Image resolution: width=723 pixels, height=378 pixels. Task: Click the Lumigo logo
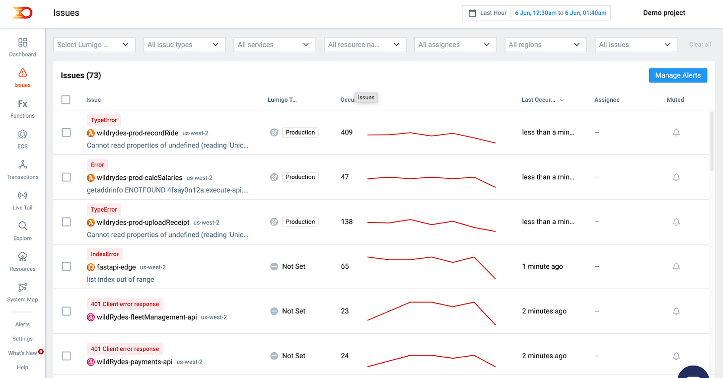[22, 13]
